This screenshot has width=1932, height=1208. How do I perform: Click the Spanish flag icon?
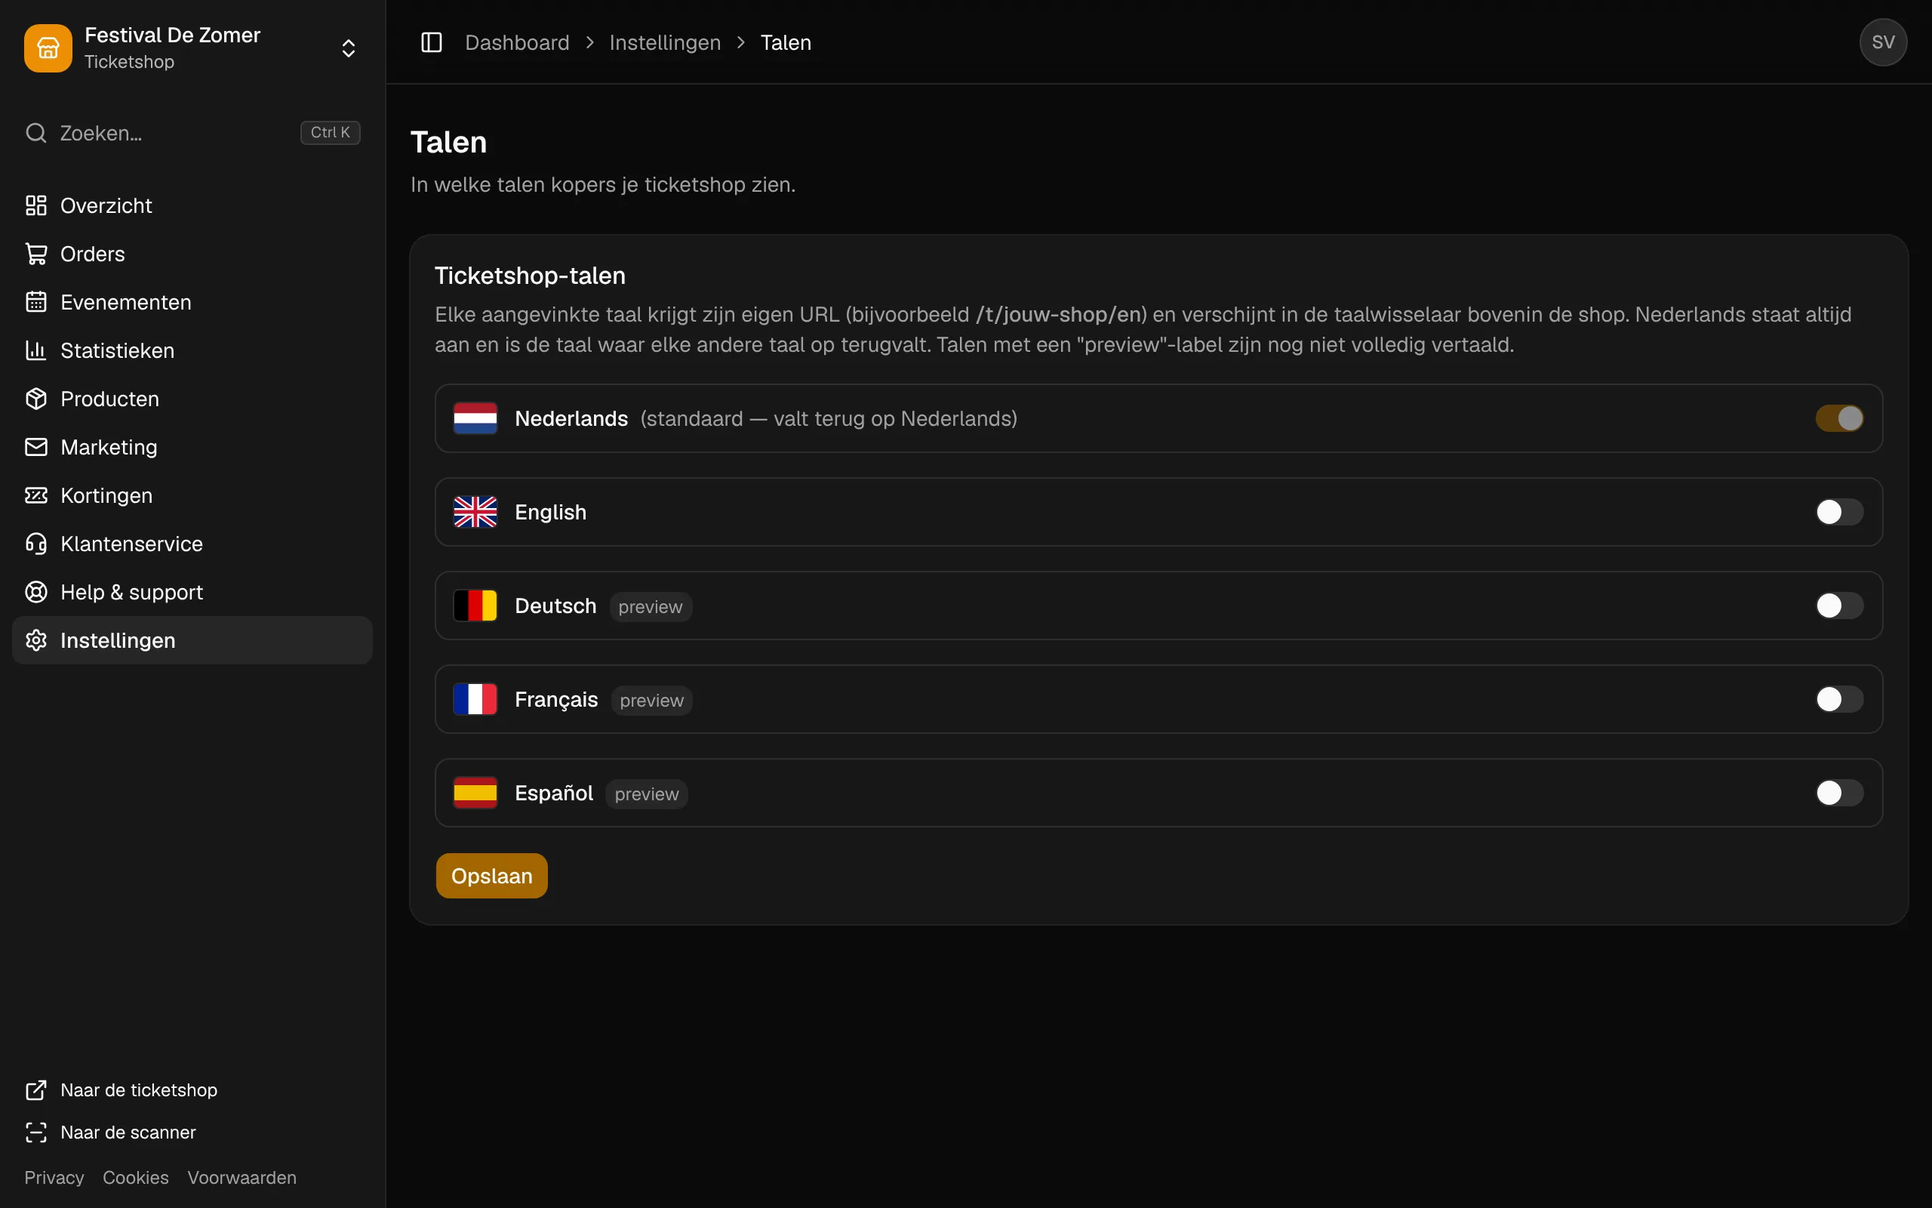pyautogui.click(x=475, y=793)
